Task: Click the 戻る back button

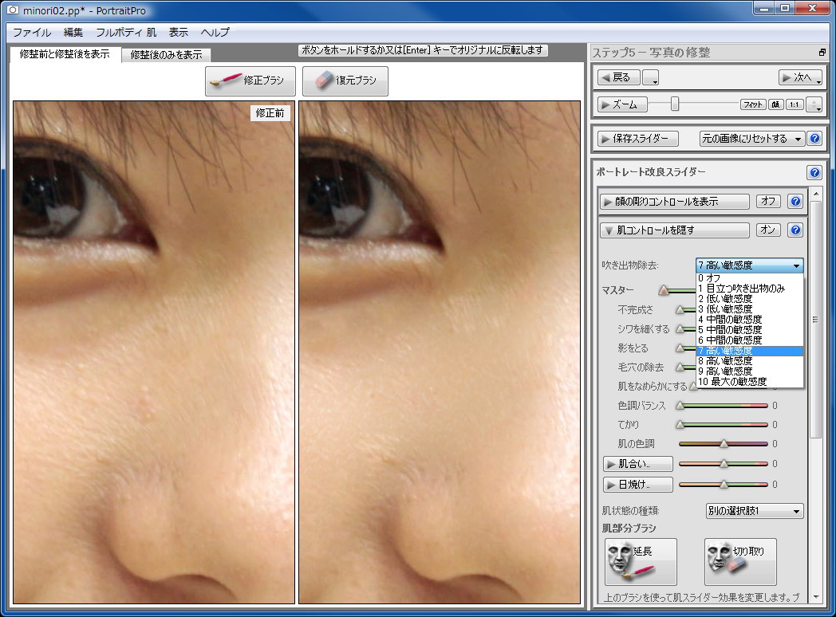Action: pyautogui.click(x=618, y=78)
